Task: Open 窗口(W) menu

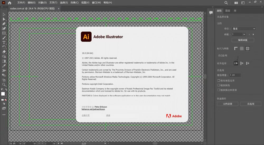Action: (96, 3)
